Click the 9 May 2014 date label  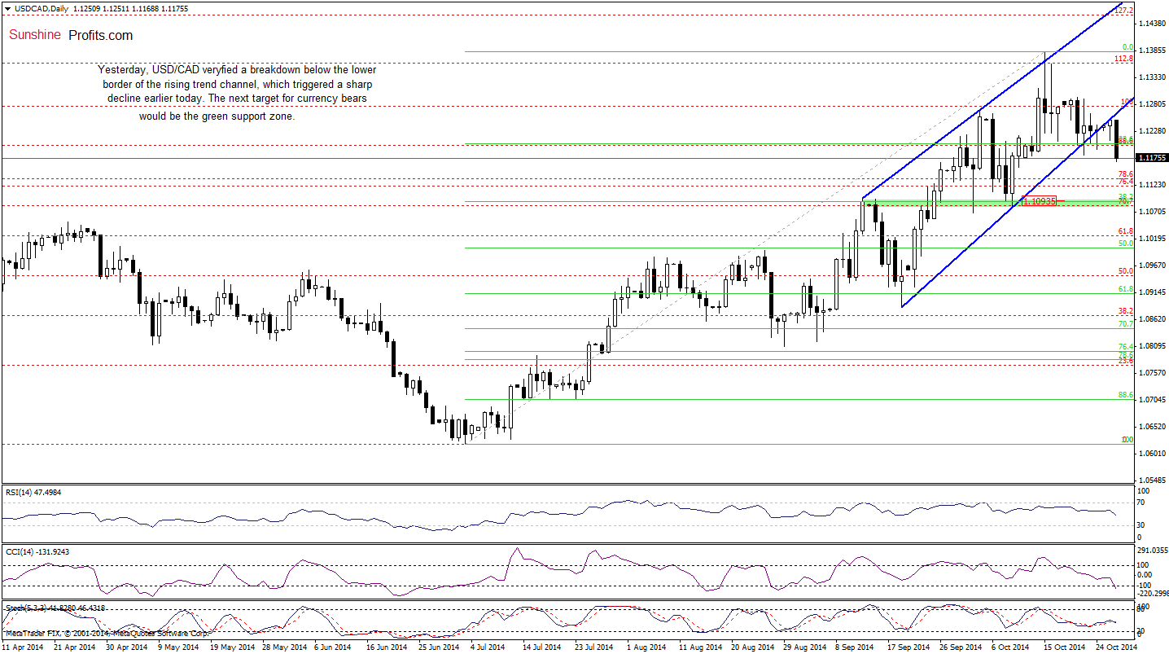pos(178,647)
